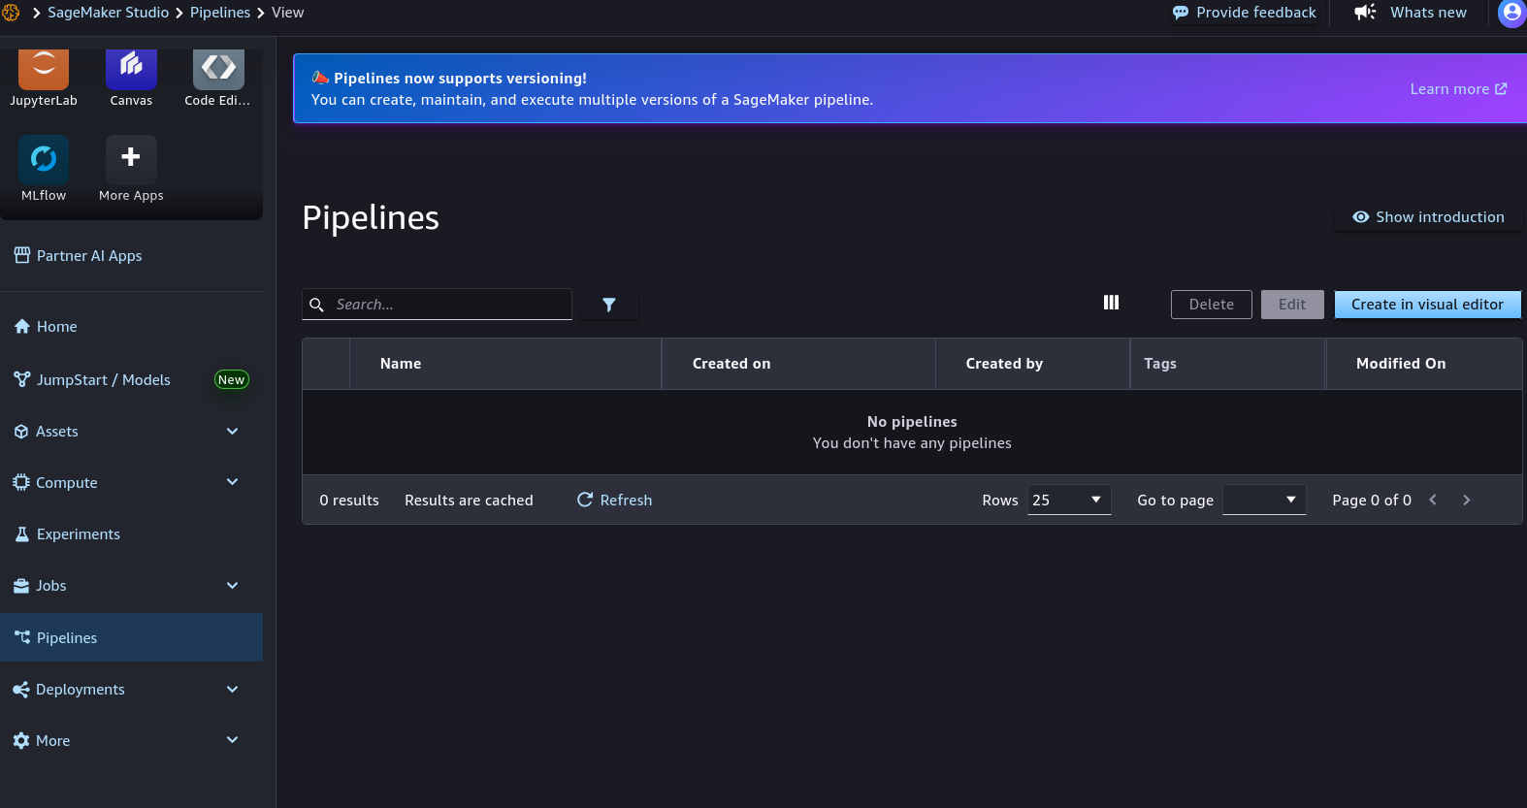Click the Jobs briefcase icon

21,586
